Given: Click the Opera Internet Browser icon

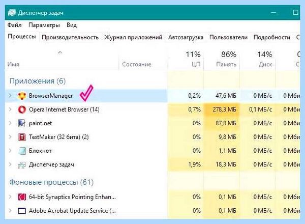Looking at the screenshot, I should pyautogui.click(x=22, y=109).
